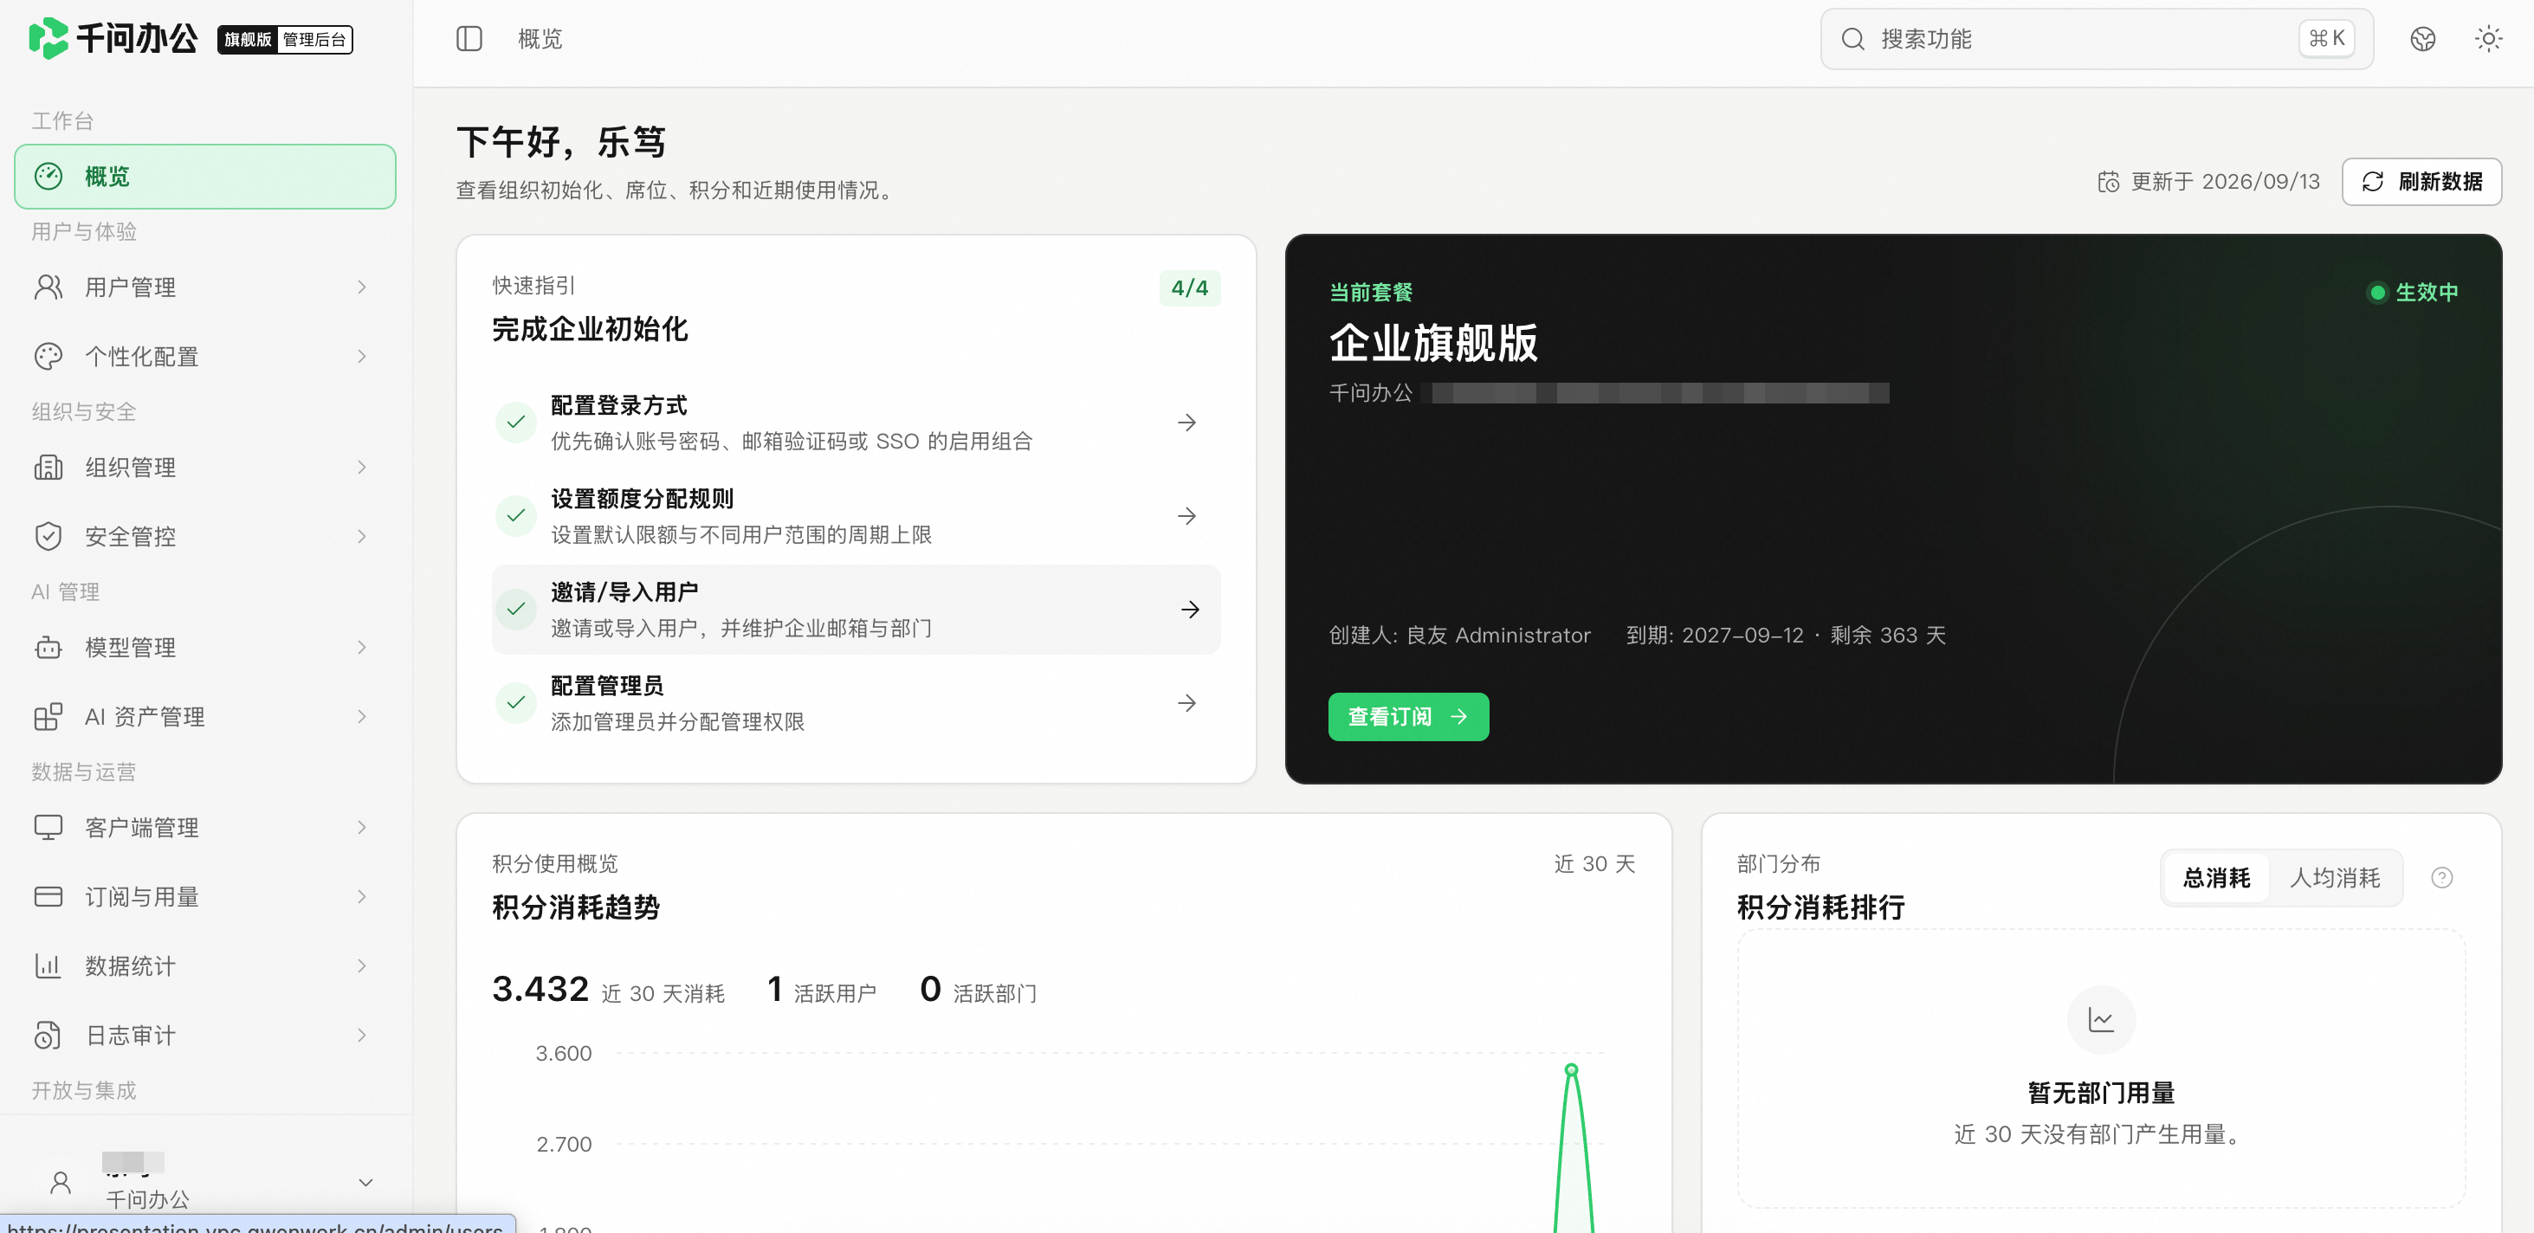Image resolution: width=2534 pixels, height=1233 pixels.
Task: Click the 安全管控 shield icon
Action: [48, 536]
